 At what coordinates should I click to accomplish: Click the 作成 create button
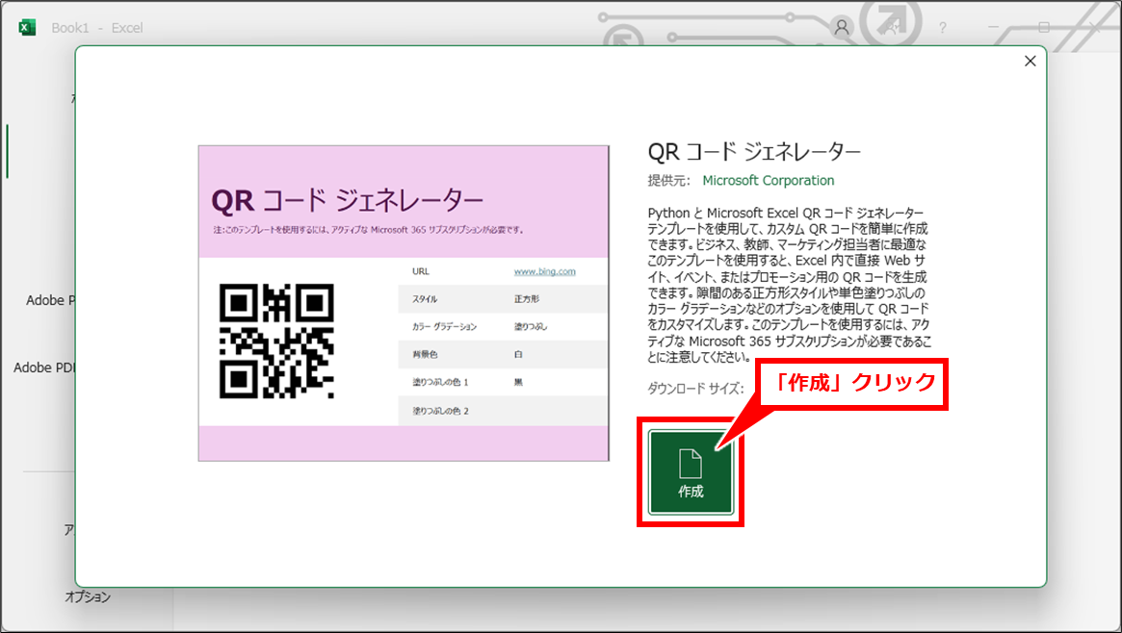[691, 472]
